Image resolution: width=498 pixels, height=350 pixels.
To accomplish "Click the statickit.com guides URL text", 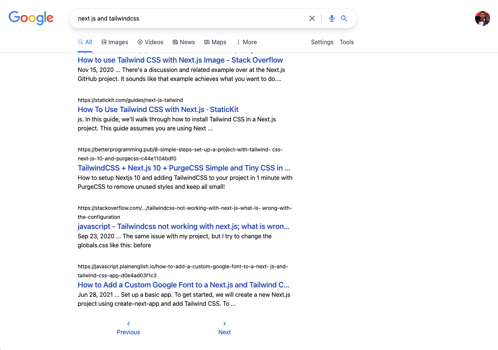I will click(130, 100).
